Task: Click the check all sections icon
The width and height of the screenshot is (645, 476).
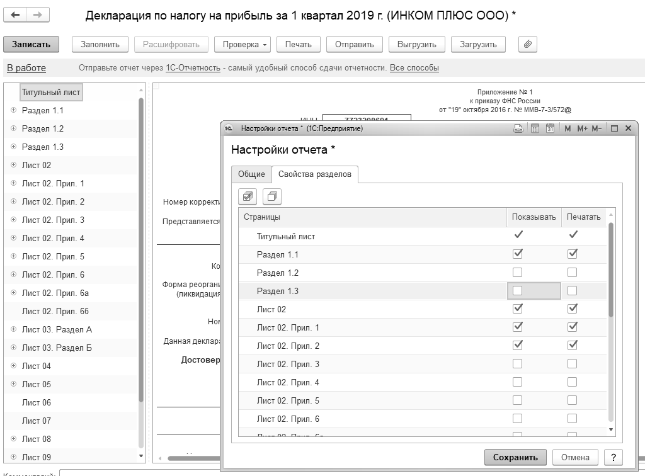Action: pyautogui.click(x=248, y=196)
